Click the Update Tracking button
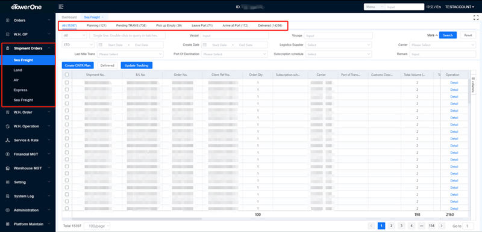 point(137,66)
